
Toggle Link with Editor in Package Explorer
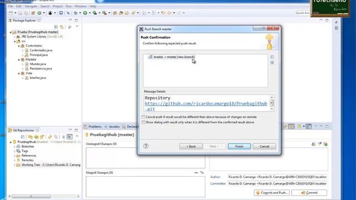click(x=62, y=27)
